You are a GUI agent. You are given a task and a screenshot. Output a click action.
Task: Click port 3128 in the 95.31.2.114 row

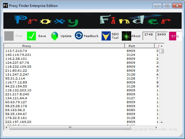[131, 79]
